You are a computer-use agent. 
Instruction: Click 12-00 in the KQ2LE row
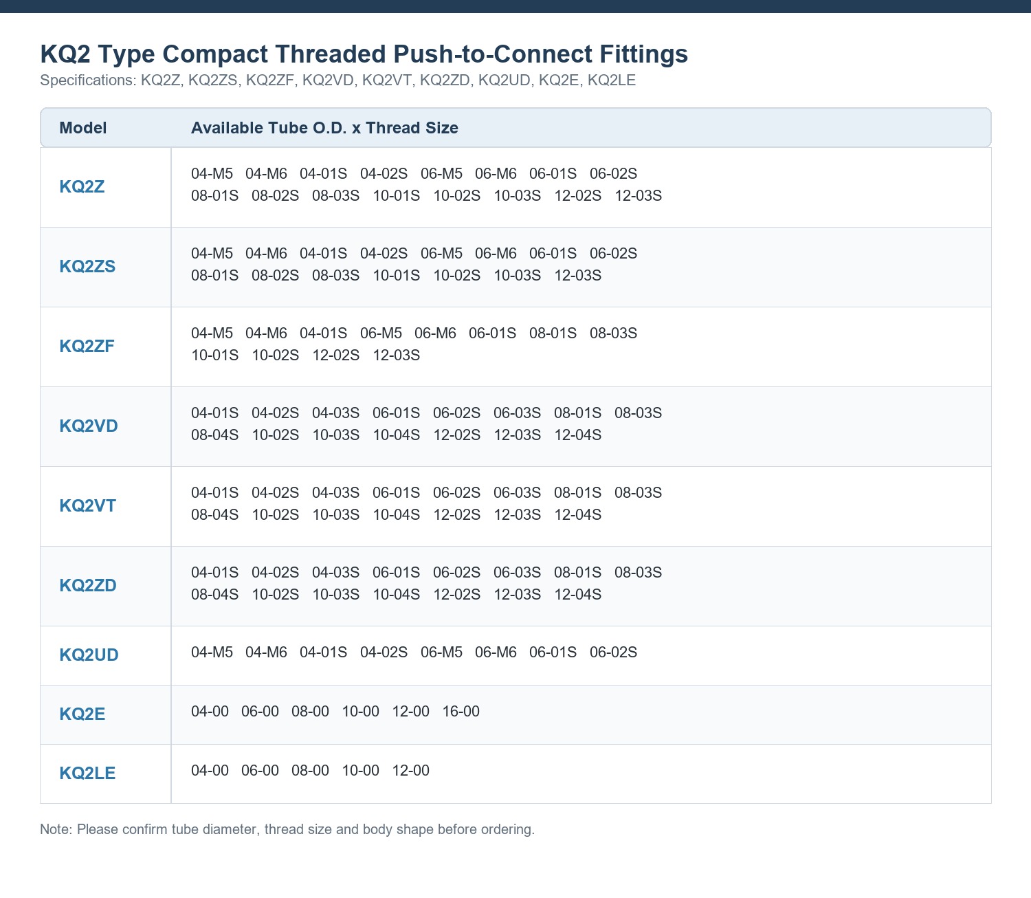click(410, 771)
